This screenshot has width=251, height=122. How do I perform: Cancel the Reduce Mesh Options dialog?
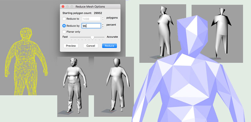coord(91,46)
